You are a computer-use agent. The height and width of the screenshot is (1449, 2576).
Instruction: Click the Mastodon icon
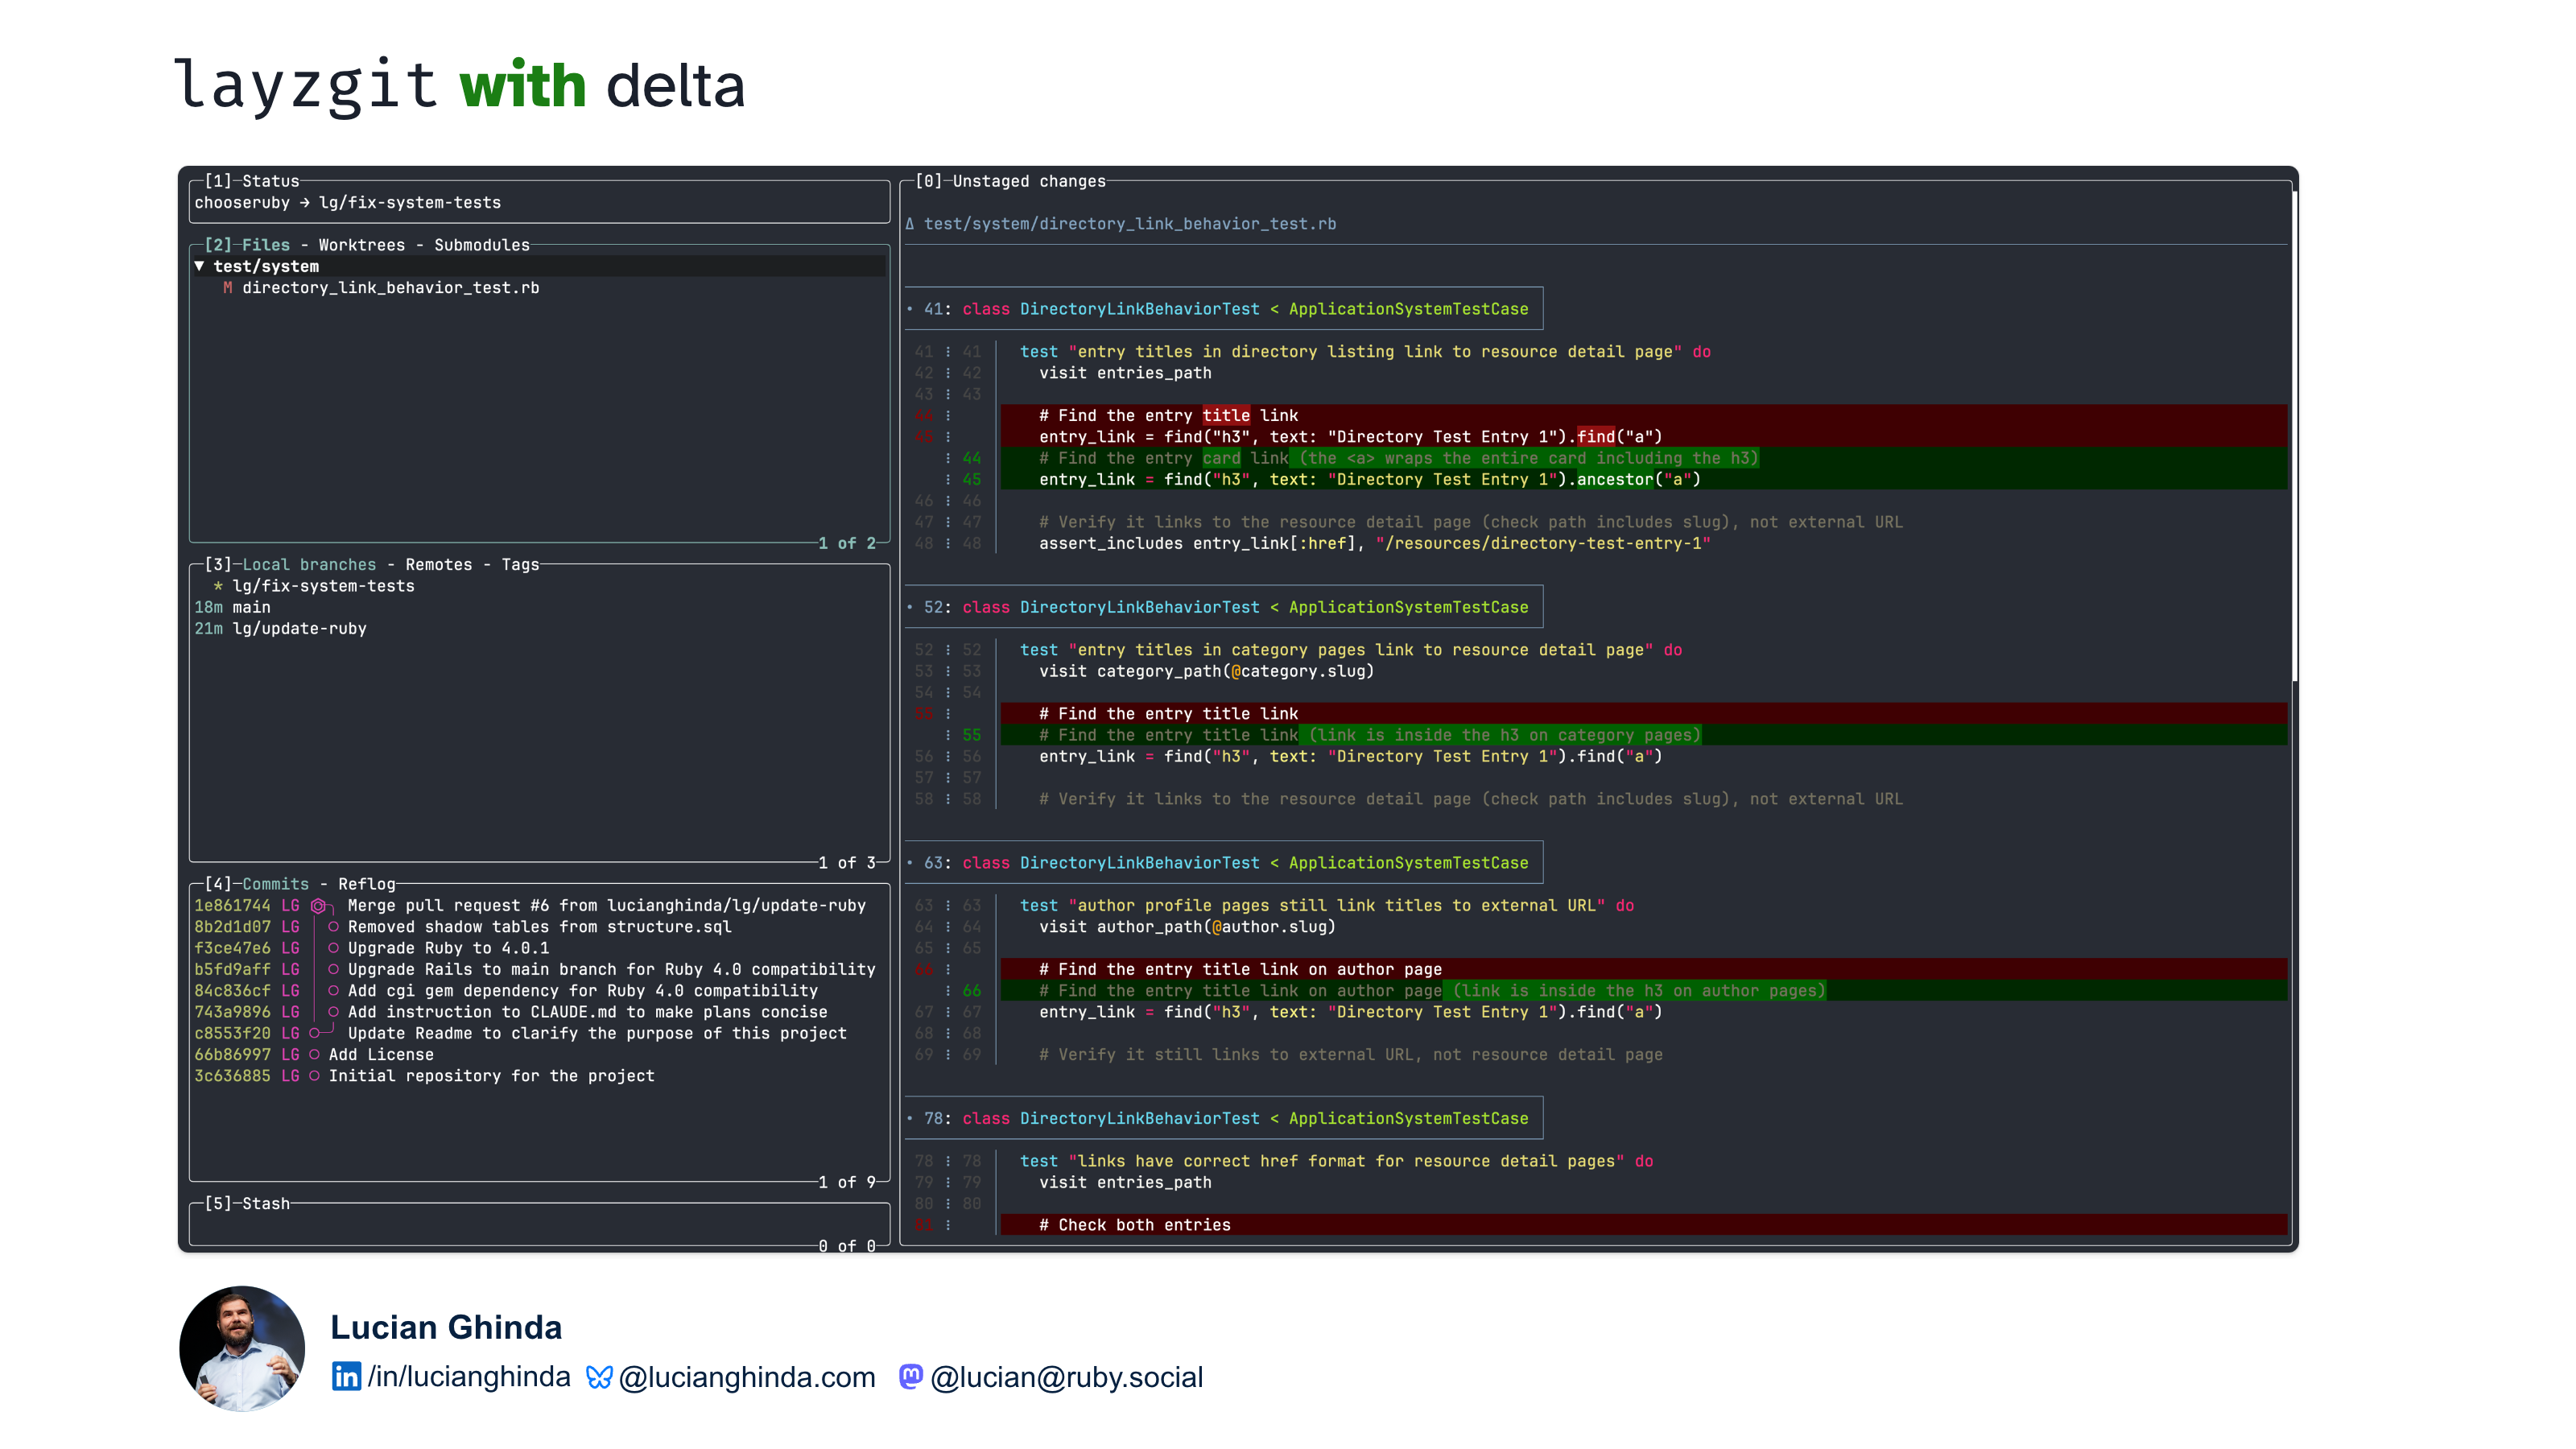(911, 1377)
